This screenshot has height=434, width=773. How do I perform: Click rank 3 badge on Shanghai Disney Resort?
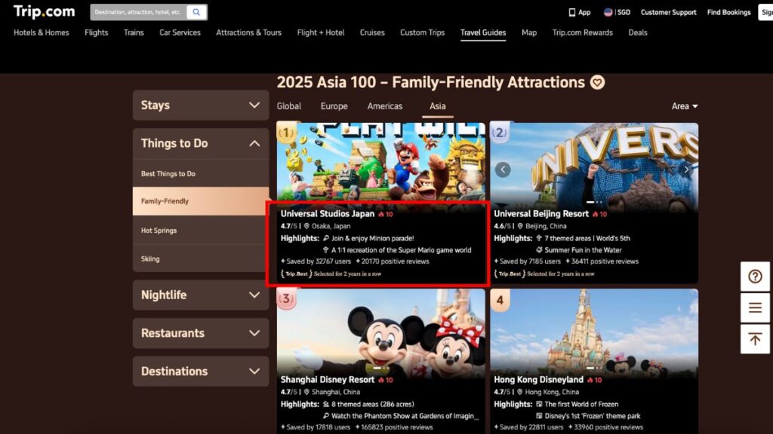[x=286, y=298]
